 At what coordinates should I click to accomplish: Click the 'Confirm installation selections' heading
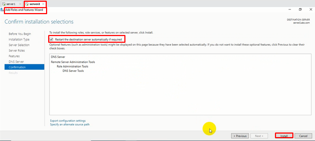click(x=39, y=22)
